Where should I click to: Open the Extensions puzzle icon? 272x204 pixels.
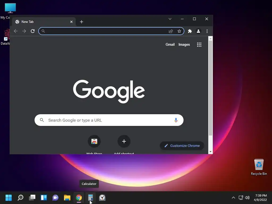tap(190, 31)
